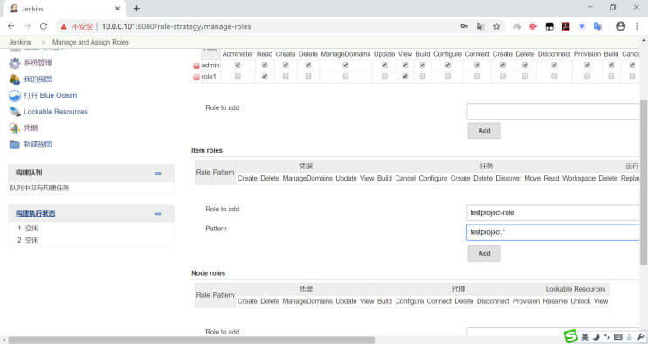Collapse the 构建队列 panel
The width and height of the screenshot is (648, 344).
[x=158, y=173]
